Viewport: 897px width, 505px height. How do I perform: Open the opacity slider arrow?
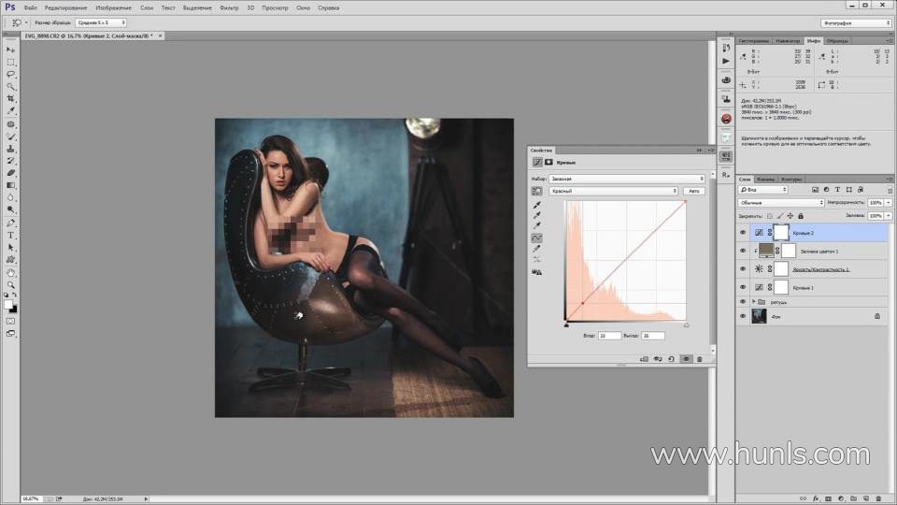[889, 203]
